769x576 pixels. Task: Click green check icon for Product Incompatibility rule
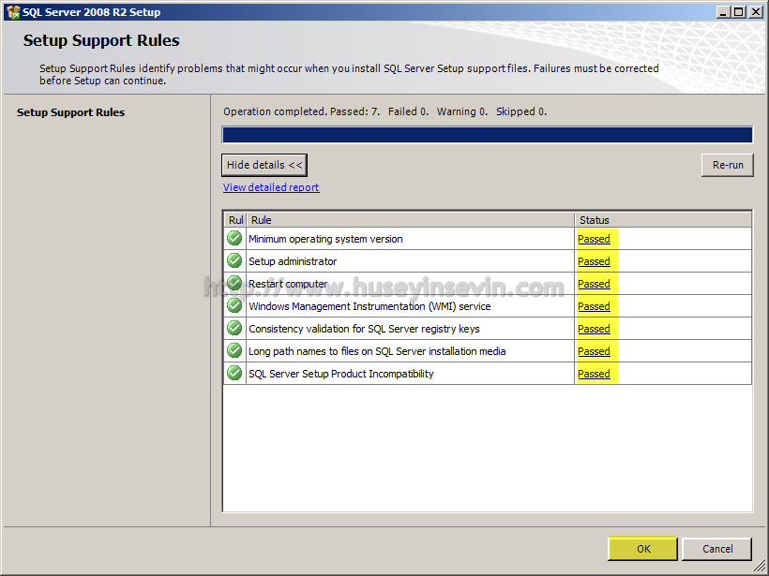pyautogui.click(x=234, y=373)
